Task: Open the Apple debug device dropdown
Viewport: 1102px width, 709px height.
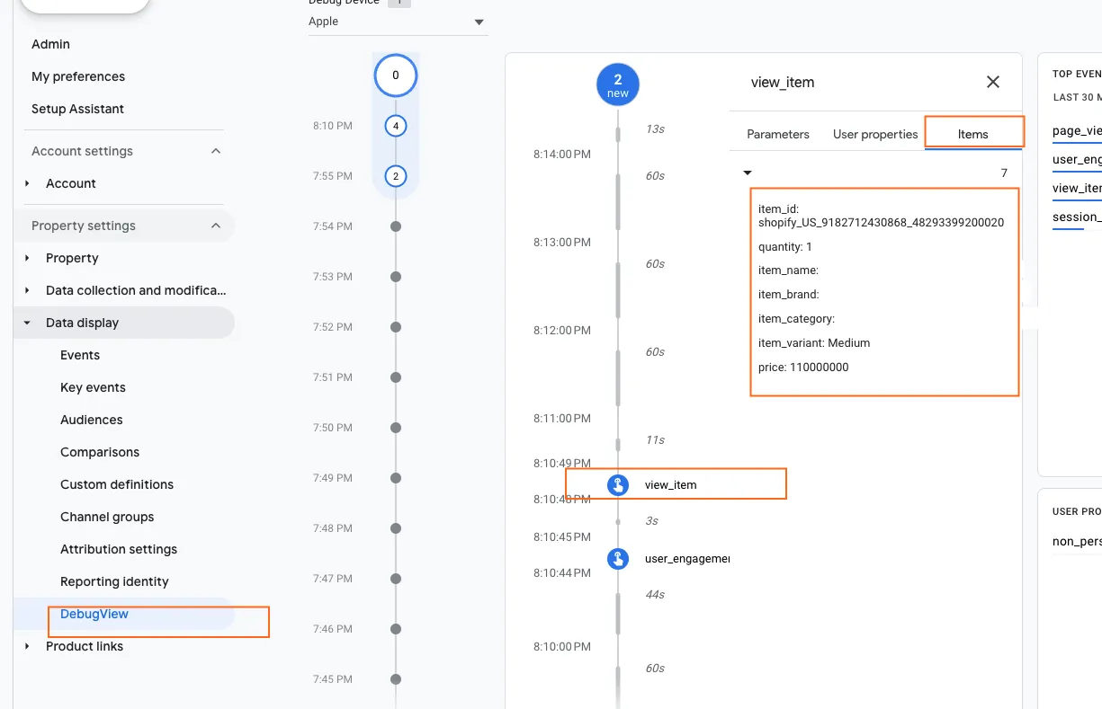Action: (398, 22)
